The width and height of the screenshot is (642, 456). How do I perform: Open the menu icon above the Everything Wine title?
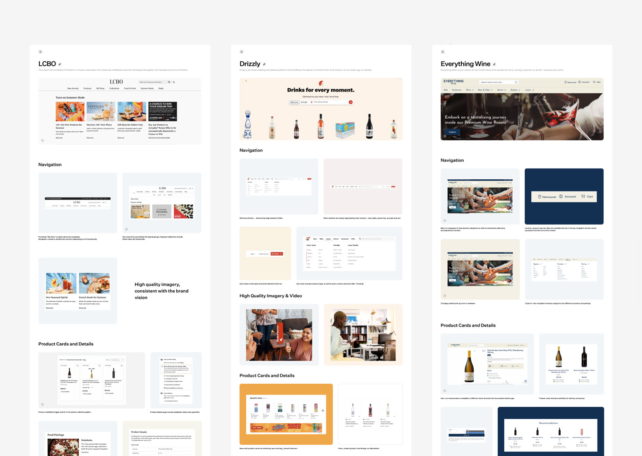[x=443, y=52]
